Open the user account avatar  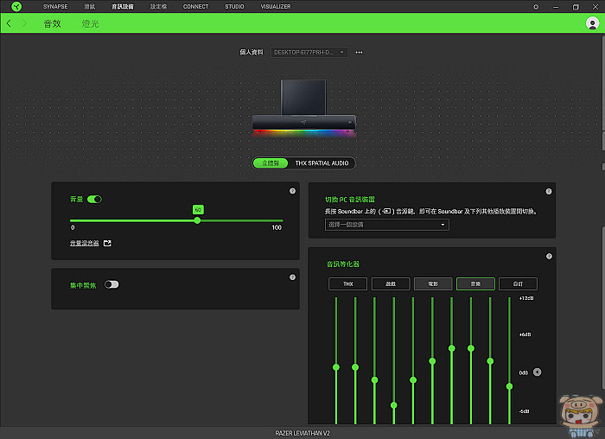(x=592, y=23)
